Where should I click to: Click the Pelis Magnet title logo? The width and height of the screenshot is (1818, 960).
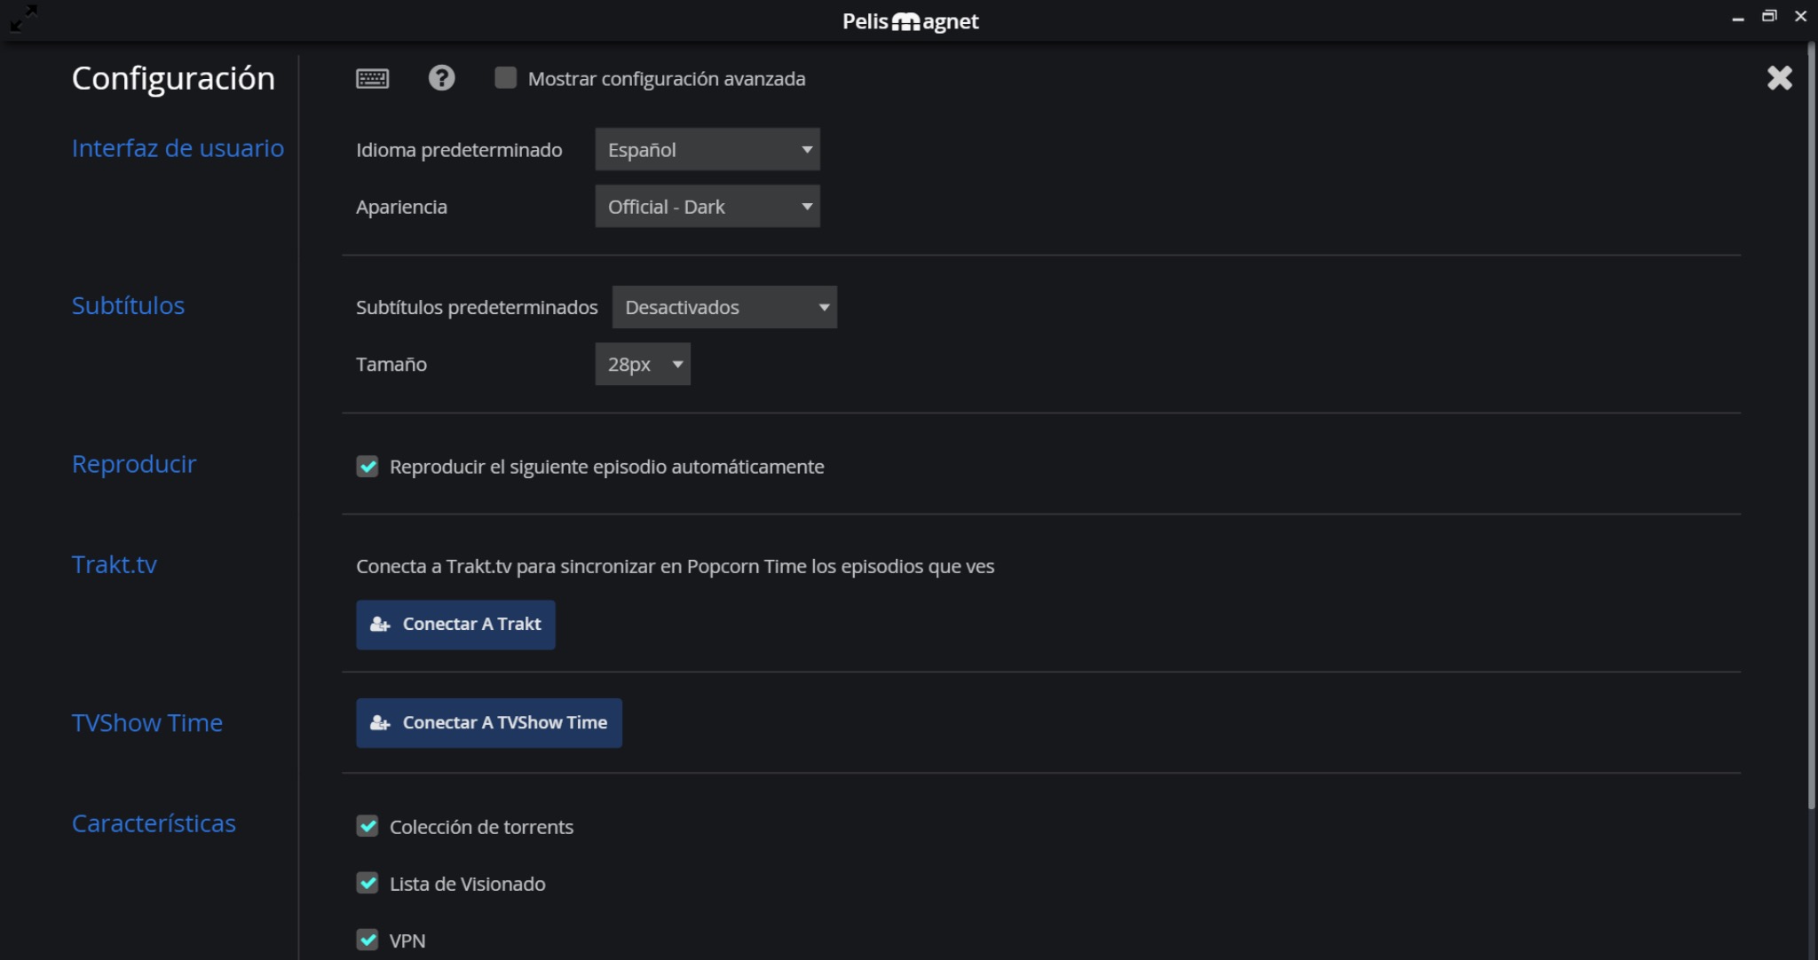[x=910, y=21]
